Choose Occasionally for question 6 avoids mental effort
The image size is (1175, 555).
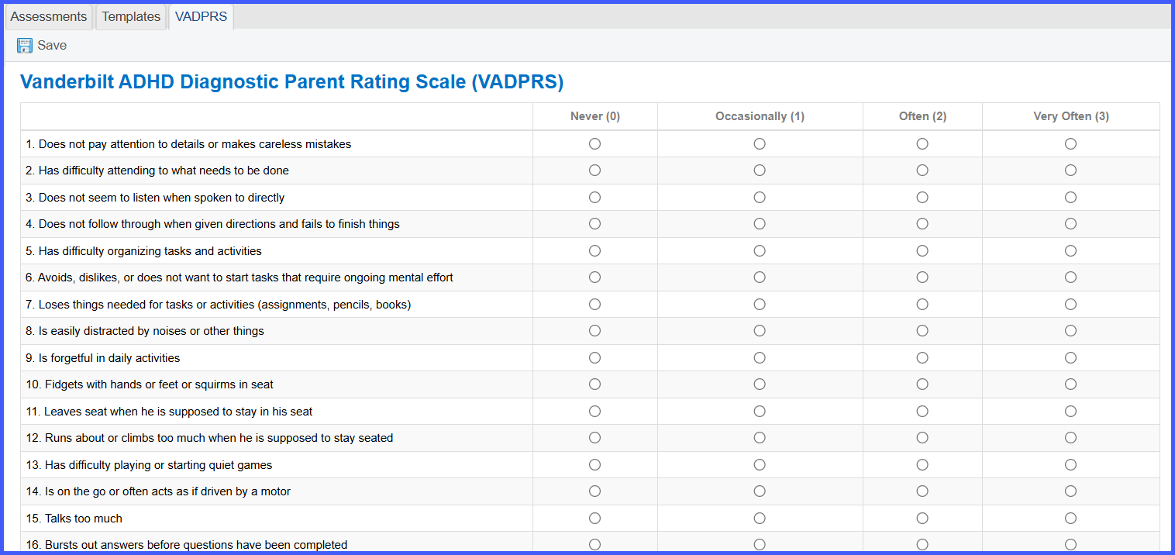pyautogui.click(x=760, y=277)
